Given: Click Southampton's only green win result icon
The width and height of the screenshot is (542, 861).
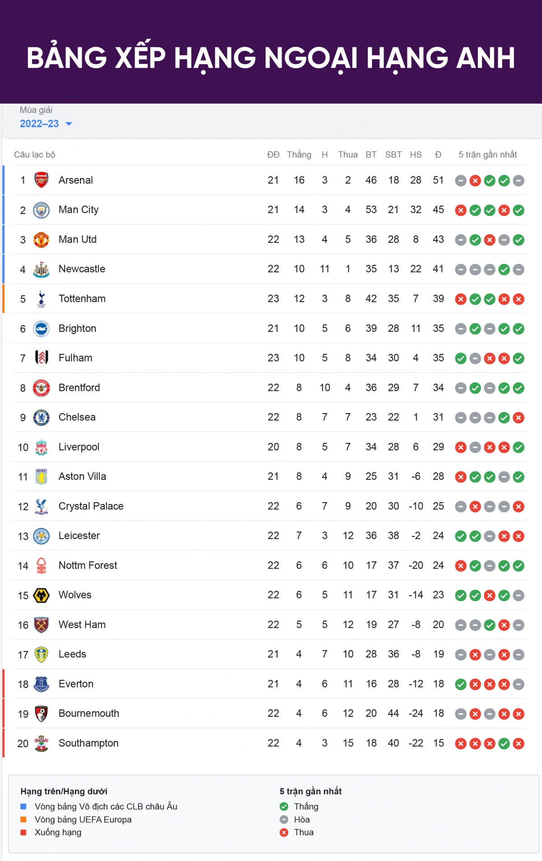Looking at the screenshot, I should coord(504,743).
